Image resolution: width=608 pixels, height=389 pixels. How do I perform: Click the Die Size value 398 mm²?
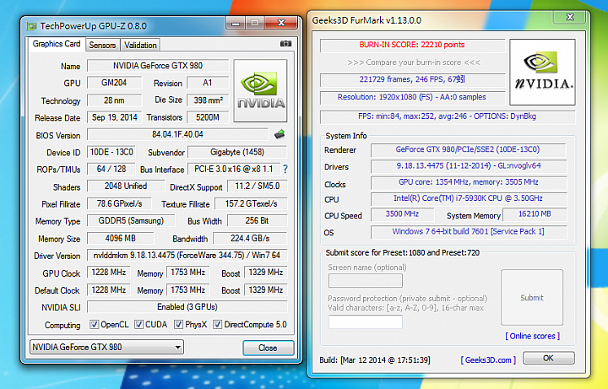coord(208,100)
